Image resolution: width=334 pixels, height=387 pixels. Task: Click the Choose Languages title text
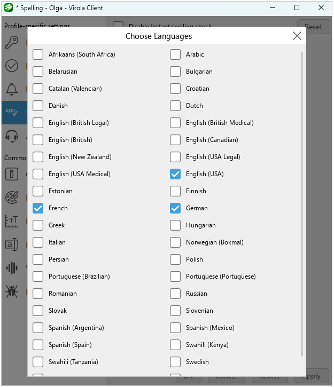pos(159,36)
